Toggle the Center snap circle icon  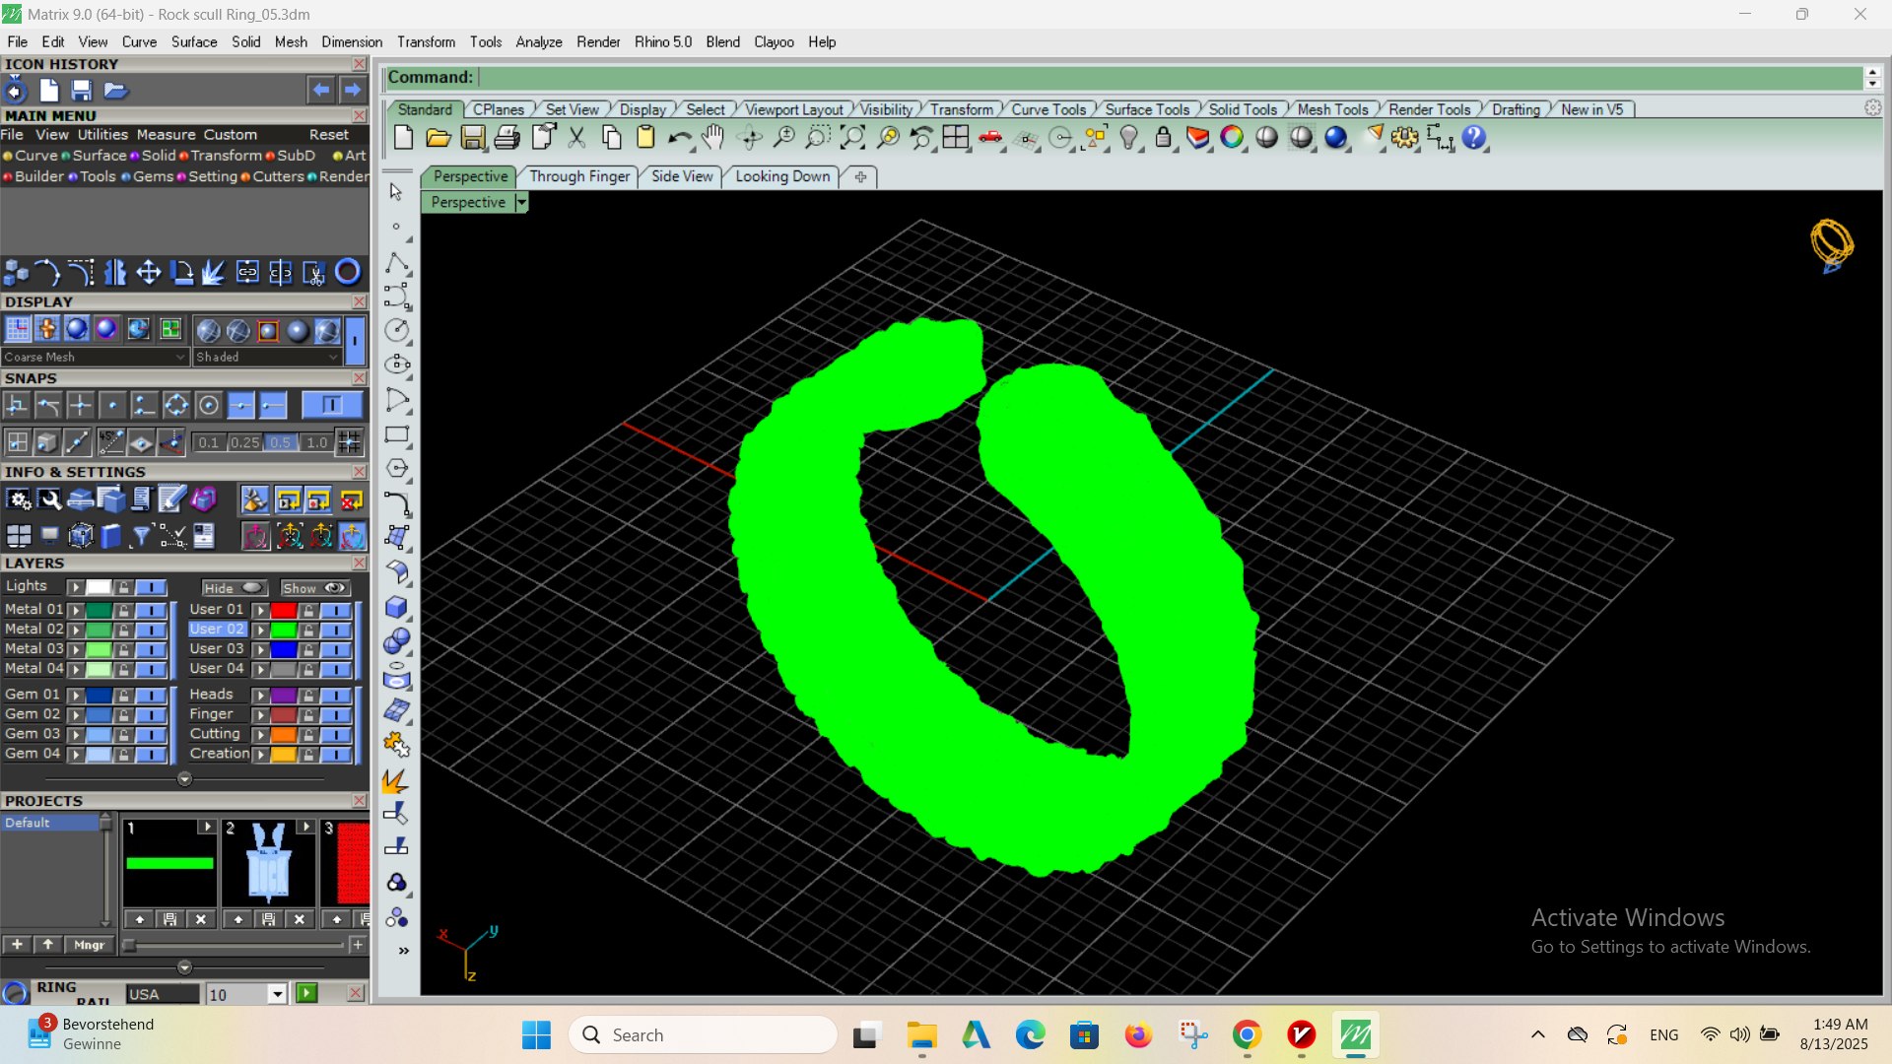pos(208,405)
